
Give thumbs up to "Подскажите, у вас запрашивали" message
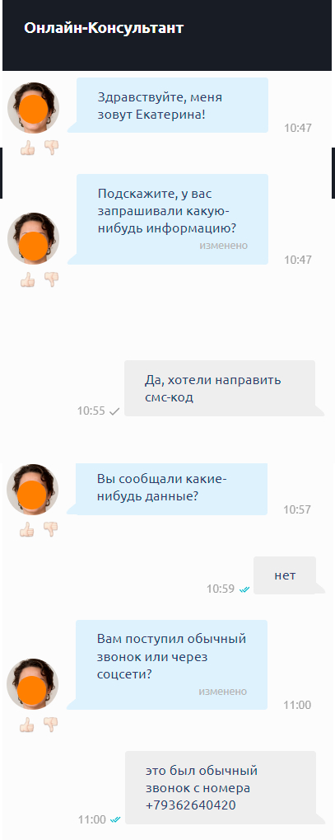coord(27,279)
